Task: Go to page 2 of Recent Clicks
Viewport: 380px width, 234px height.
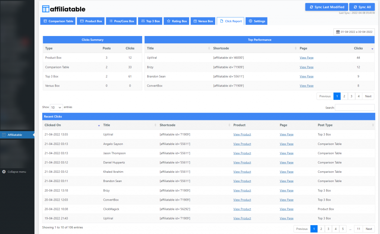Action: tap(321, 229)
